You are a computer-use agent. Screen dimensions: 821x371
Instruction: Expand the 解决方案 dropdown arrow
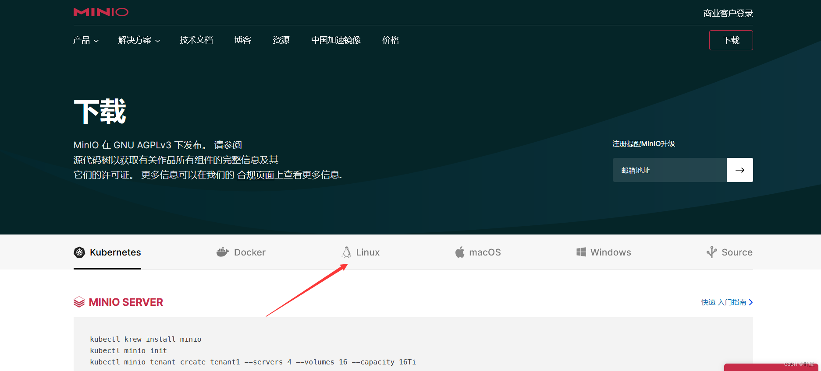[x=158, y=41]
